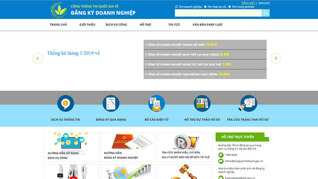Open Hỗ trợ dự thảo hồ sơ icon
This screenshot has width=318, height=179.
click(202, 103)
